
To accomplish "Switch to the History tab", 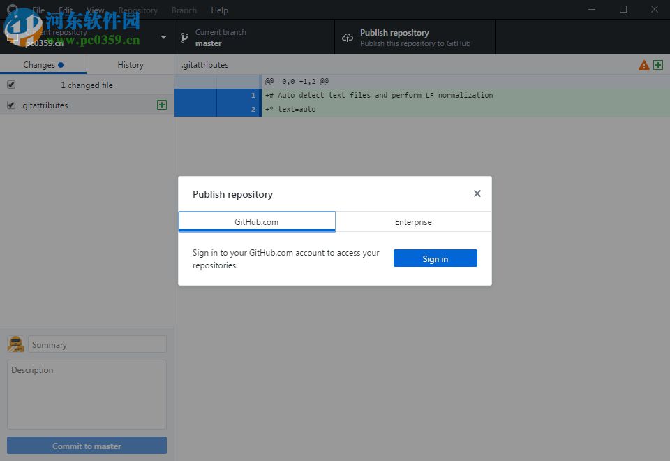I will coord(130,64).
